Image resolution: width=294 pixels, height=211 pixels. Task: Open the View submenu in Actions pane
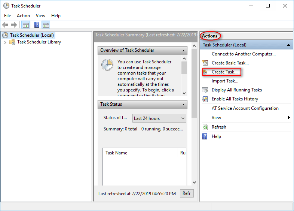coord(289,118)
